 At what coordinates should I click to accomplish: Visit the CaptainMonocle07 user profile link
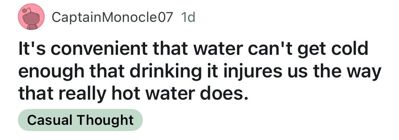coord(112,17)
